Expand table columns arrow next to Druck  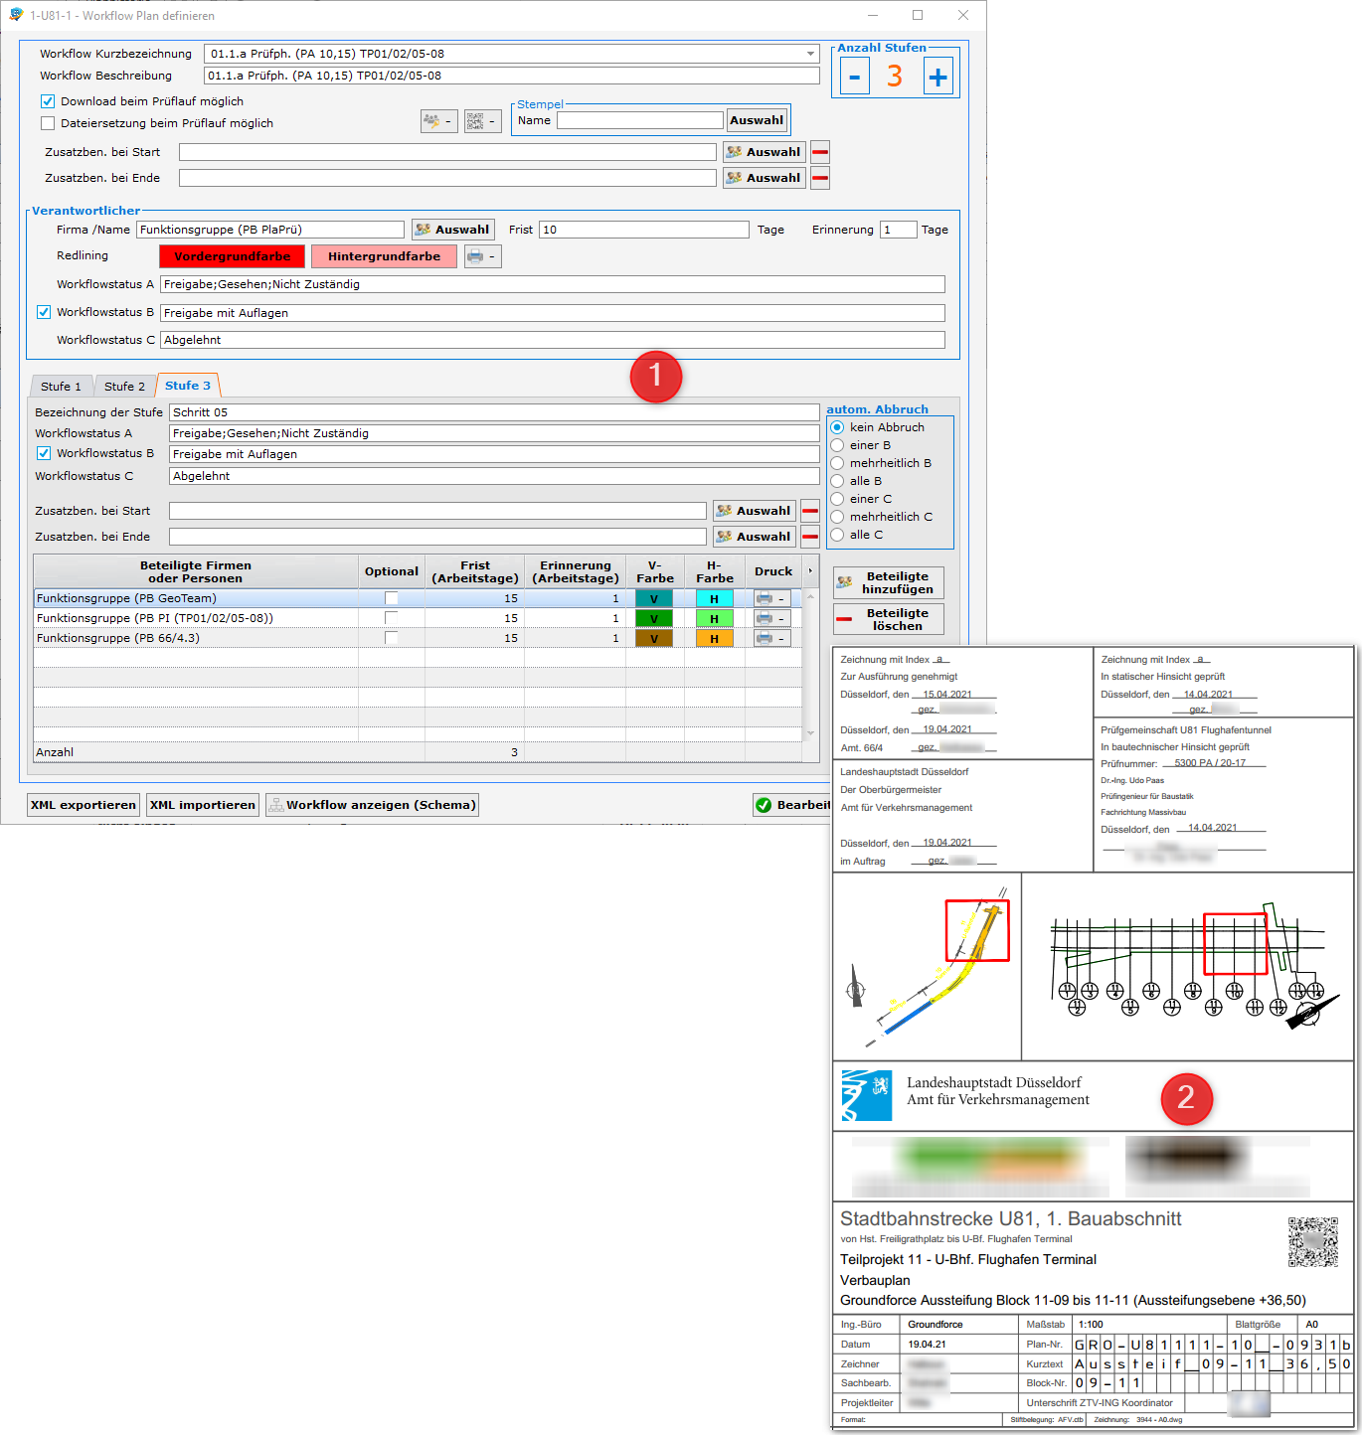click(810, 571)
